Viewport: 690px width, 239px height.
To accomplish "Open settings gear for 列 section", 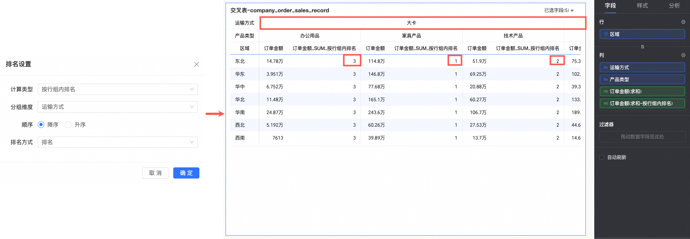I will click(x=683, y=55).
